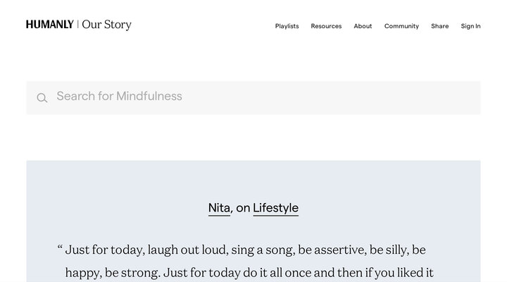Select Share in the navigation bar
The image size is (507, 282).
pos(440,26)
